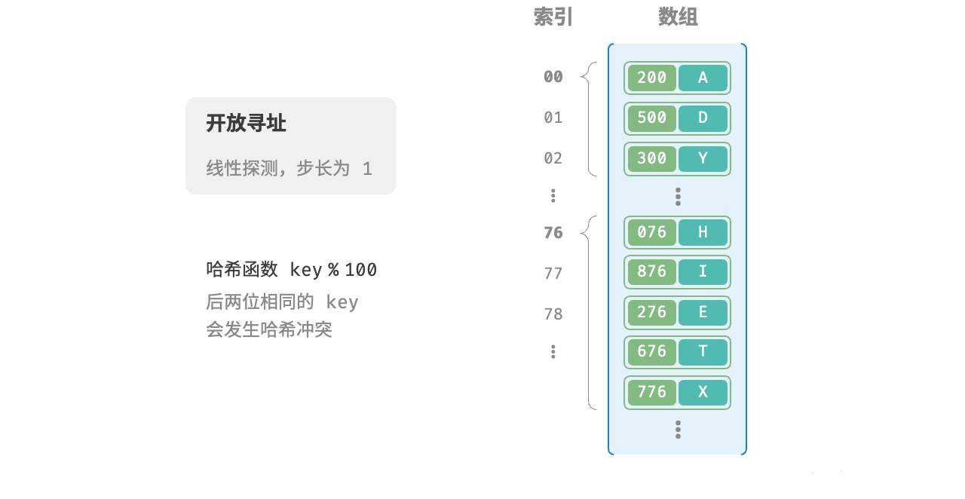Click the 开放寻址 heading box
This screenshot has height=499, width=965.
tap(291, 145)
